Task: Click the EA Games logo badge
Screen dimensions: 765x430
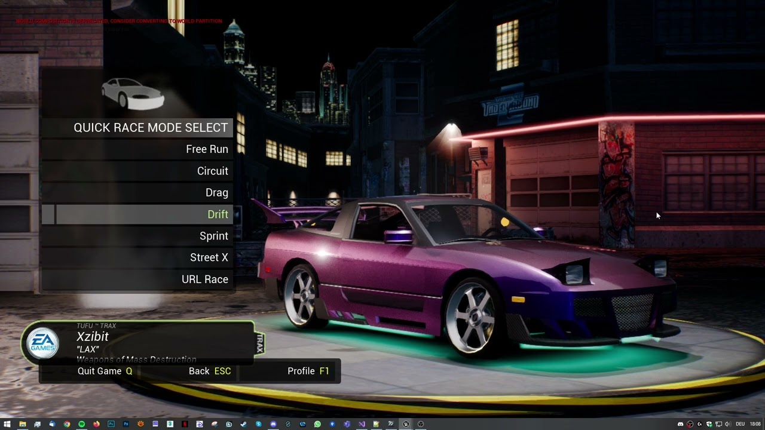Action: point(43,343)
